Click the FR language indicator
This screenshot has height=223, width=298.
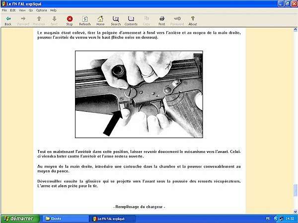point(268,219)
